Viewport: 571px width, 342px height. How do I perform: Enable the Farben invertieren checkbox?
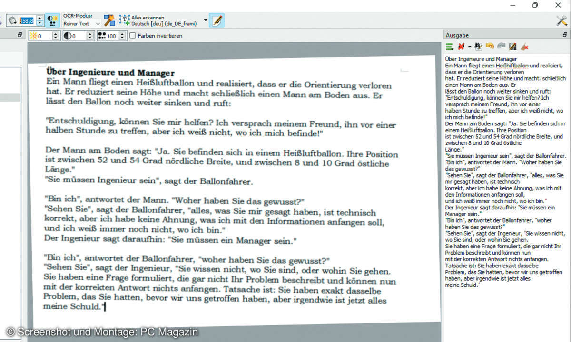point(133,36)
